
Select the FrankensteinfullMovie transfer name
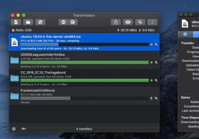tap(38, 90)
